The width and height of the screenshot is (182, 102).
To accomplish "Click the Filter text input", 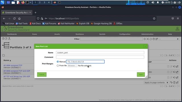I will tap(111, 39).
